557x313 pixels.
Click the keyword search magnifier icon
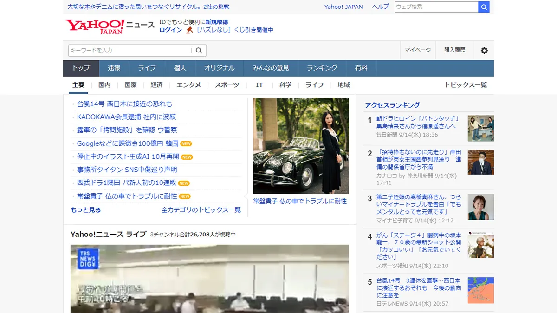[x=199, y=51]
